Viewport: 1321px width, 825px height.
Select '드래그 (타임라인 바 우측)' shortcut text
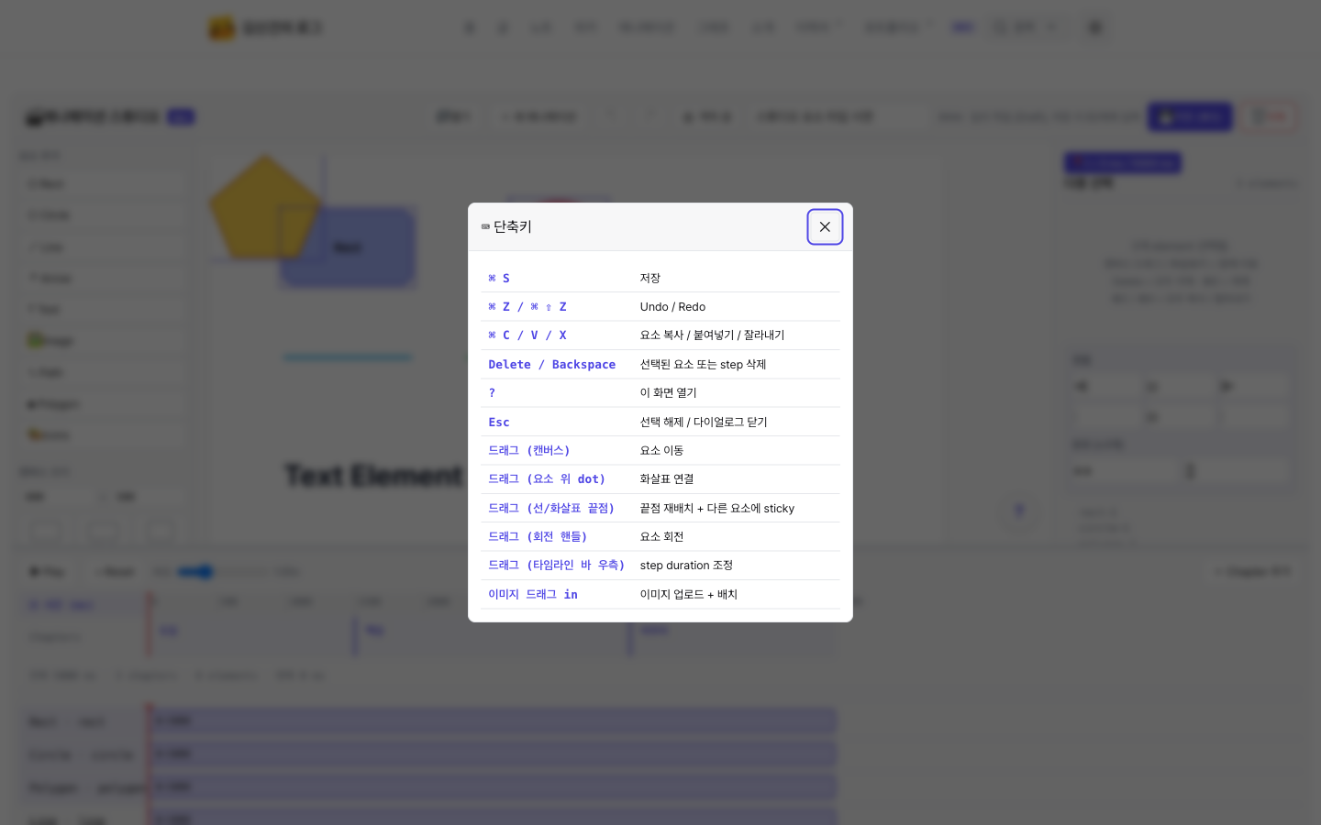point(557,566)
